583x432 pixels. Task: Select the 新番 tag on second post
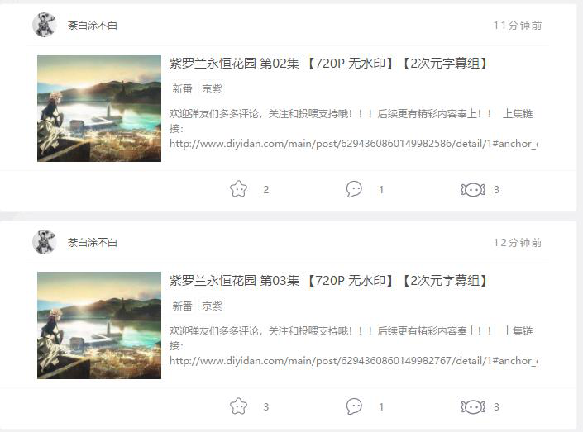182,306
